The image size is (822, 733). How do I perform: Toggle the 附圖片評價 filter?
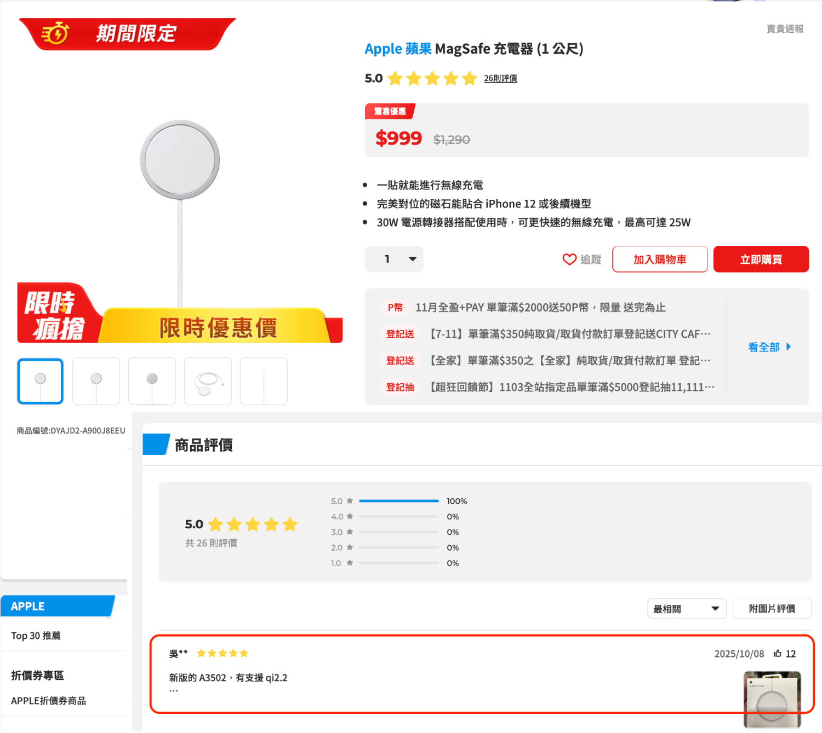point(772,609)
